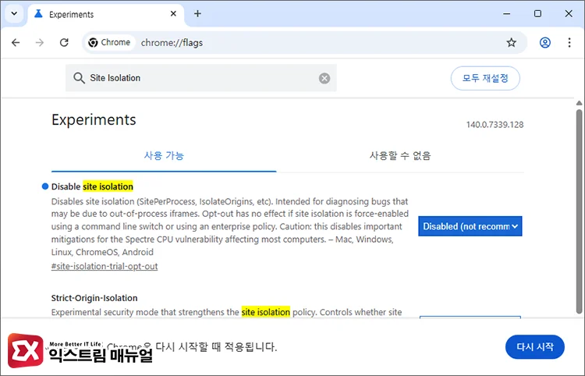
Task: Minimize the Chrome window
Action: 507,14
